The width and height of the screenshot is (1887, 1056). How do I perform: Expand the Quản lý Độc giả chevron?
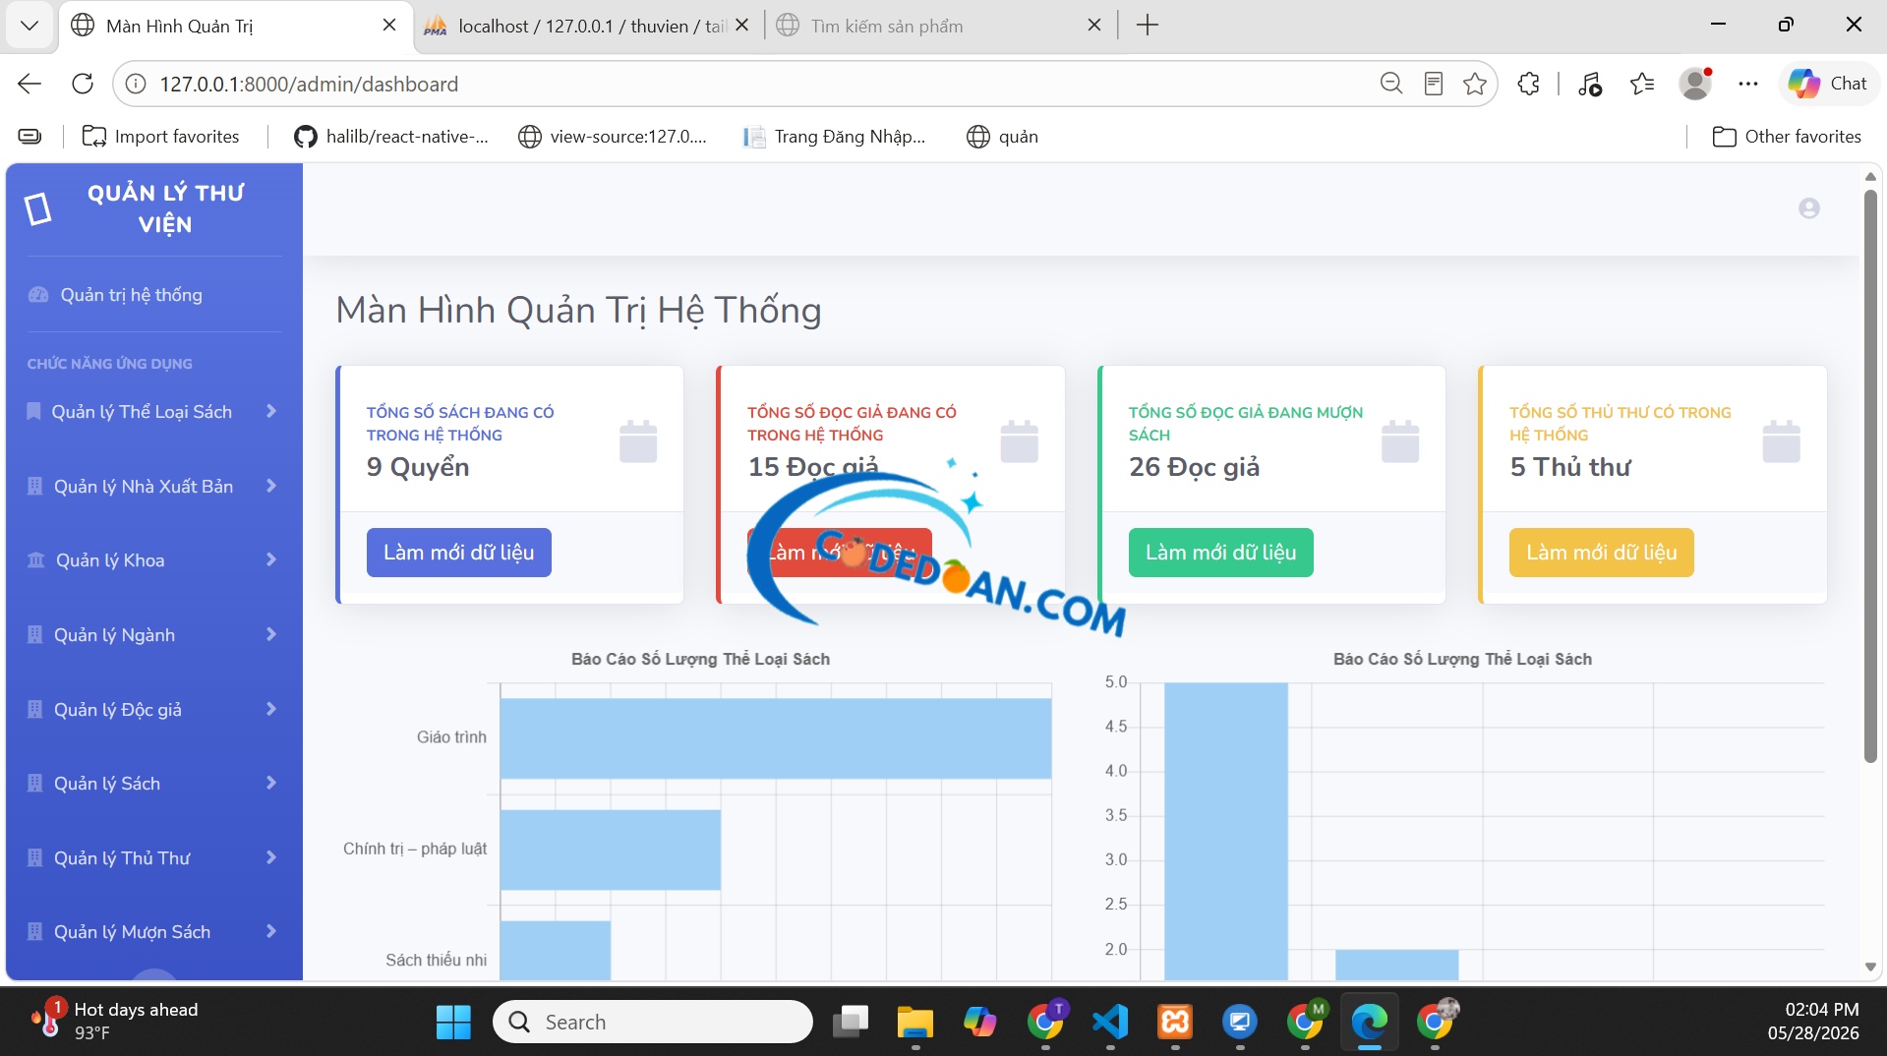[x=271, y=709]
